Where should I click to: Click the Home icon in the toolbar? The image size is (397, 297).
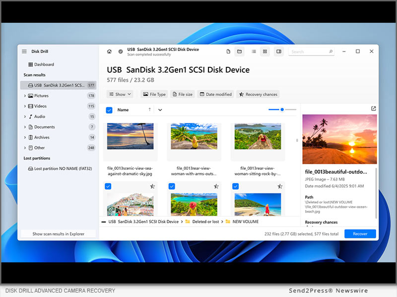click(109, 51)
